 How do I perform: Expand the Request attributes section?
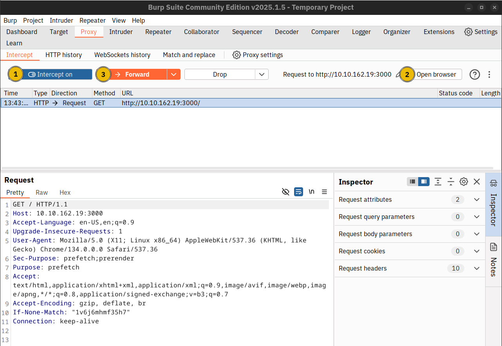(x=410, y=199)
